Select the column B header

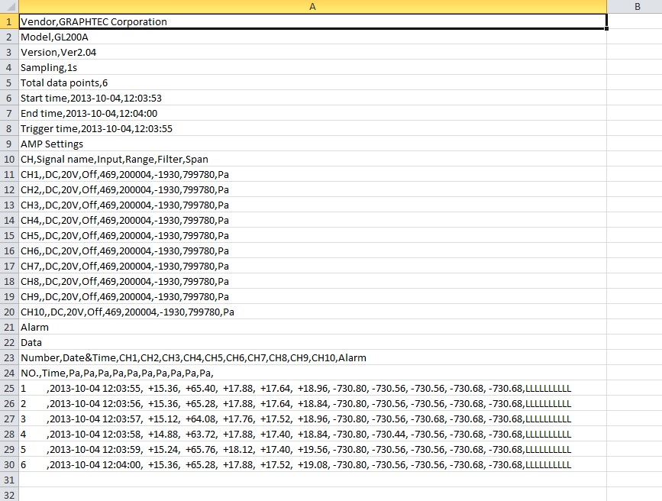(635, 7)
